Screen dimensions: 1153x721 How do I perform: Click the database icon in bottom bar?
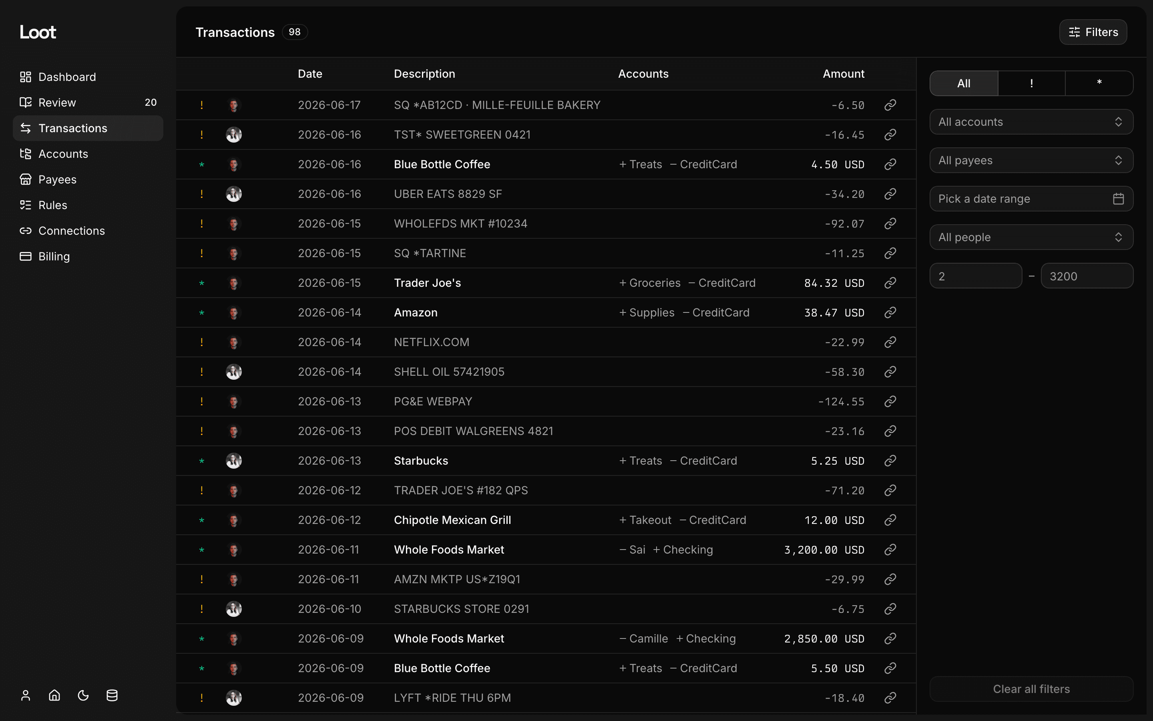[x=112, y=695]
